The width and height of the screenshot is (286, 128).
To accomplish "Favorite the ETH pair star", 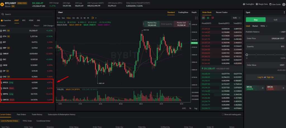I will (x=1, y=36).
